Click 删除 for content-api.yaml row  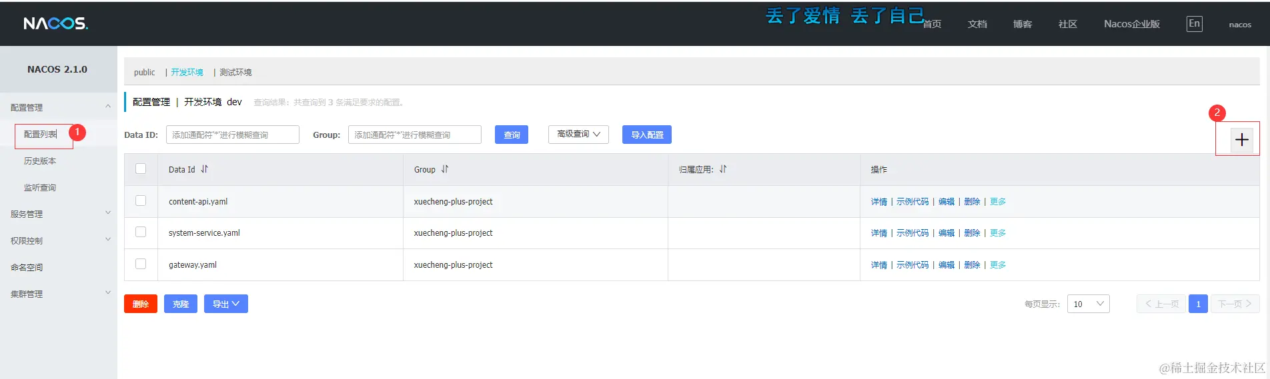[973, 202]
